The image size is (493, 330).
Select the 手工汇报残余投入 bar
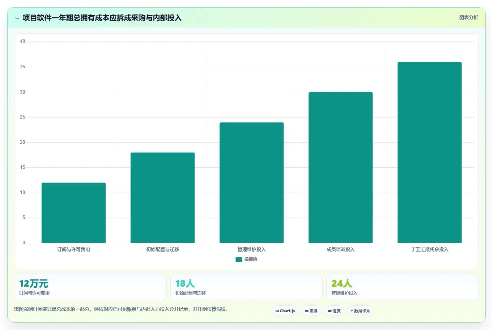click(x=429, y=153)
